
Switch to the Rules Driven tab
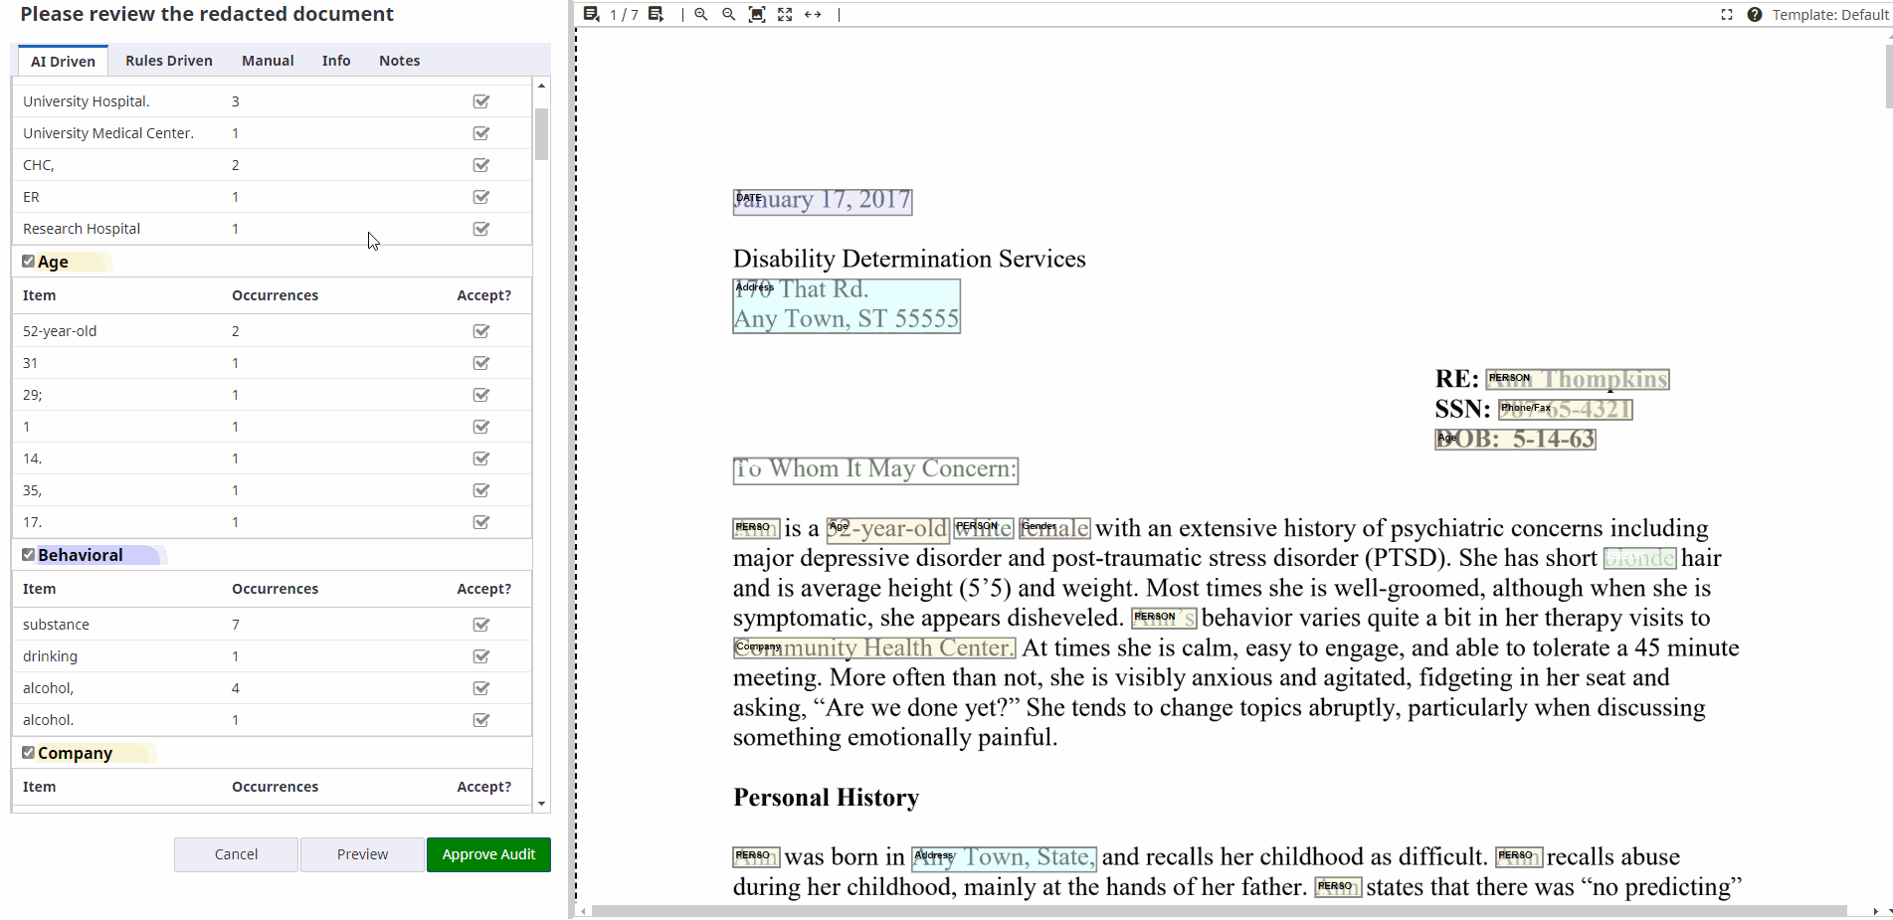coord(169,61)
